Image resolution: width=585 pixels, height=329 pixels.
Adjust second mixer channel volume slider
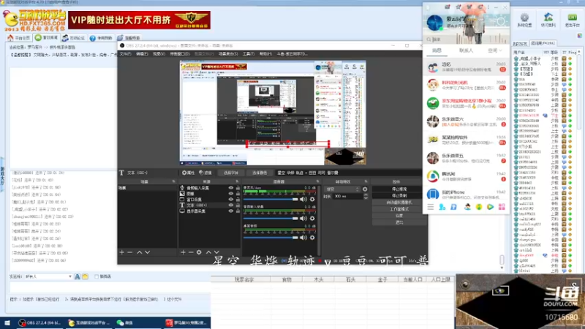tap(271, 218)
